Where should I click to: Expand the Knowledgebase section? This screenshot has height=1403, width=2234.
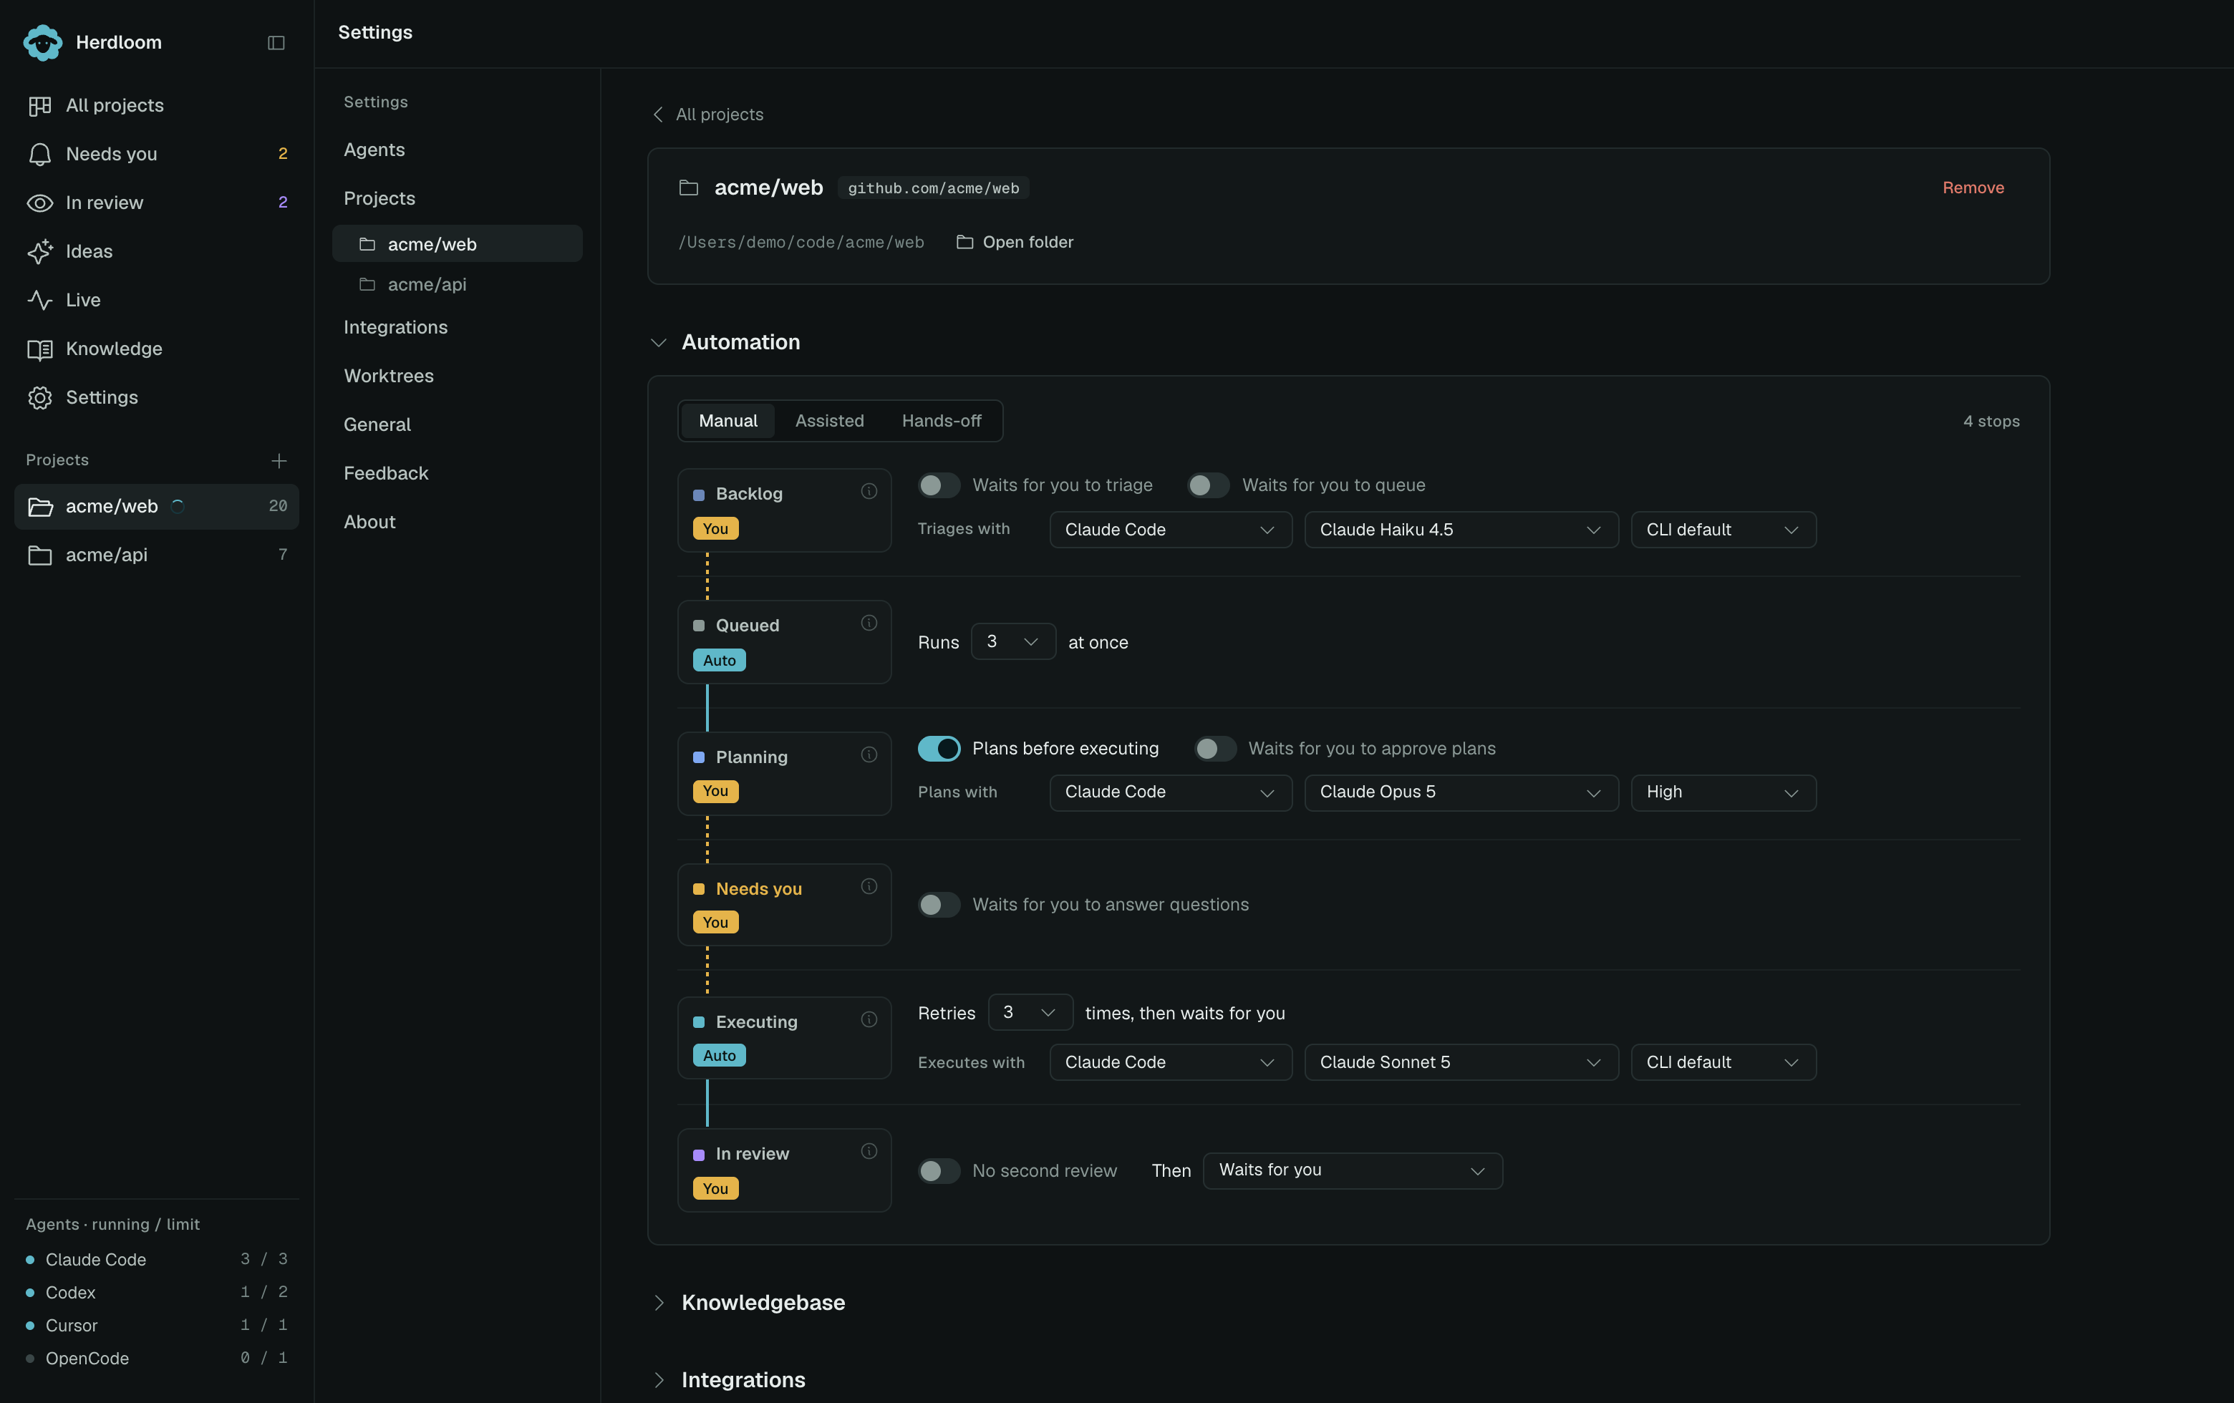point(659,1303)
